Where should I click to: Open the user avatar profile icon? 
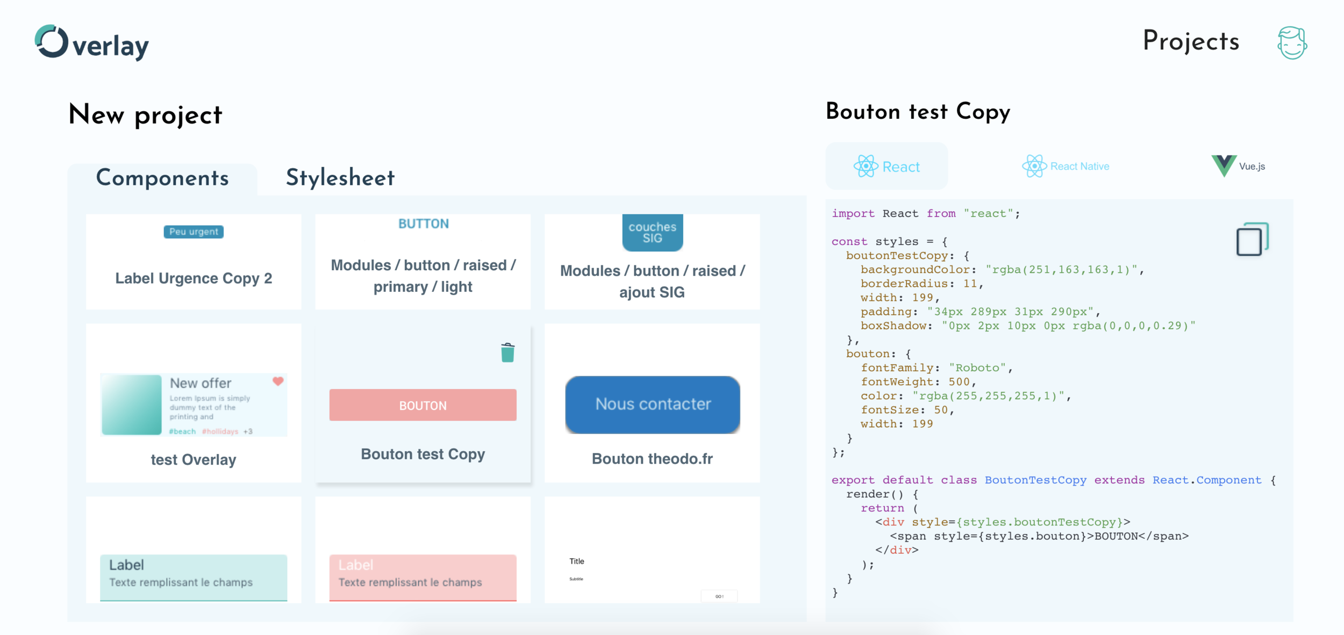point(1292,43)
